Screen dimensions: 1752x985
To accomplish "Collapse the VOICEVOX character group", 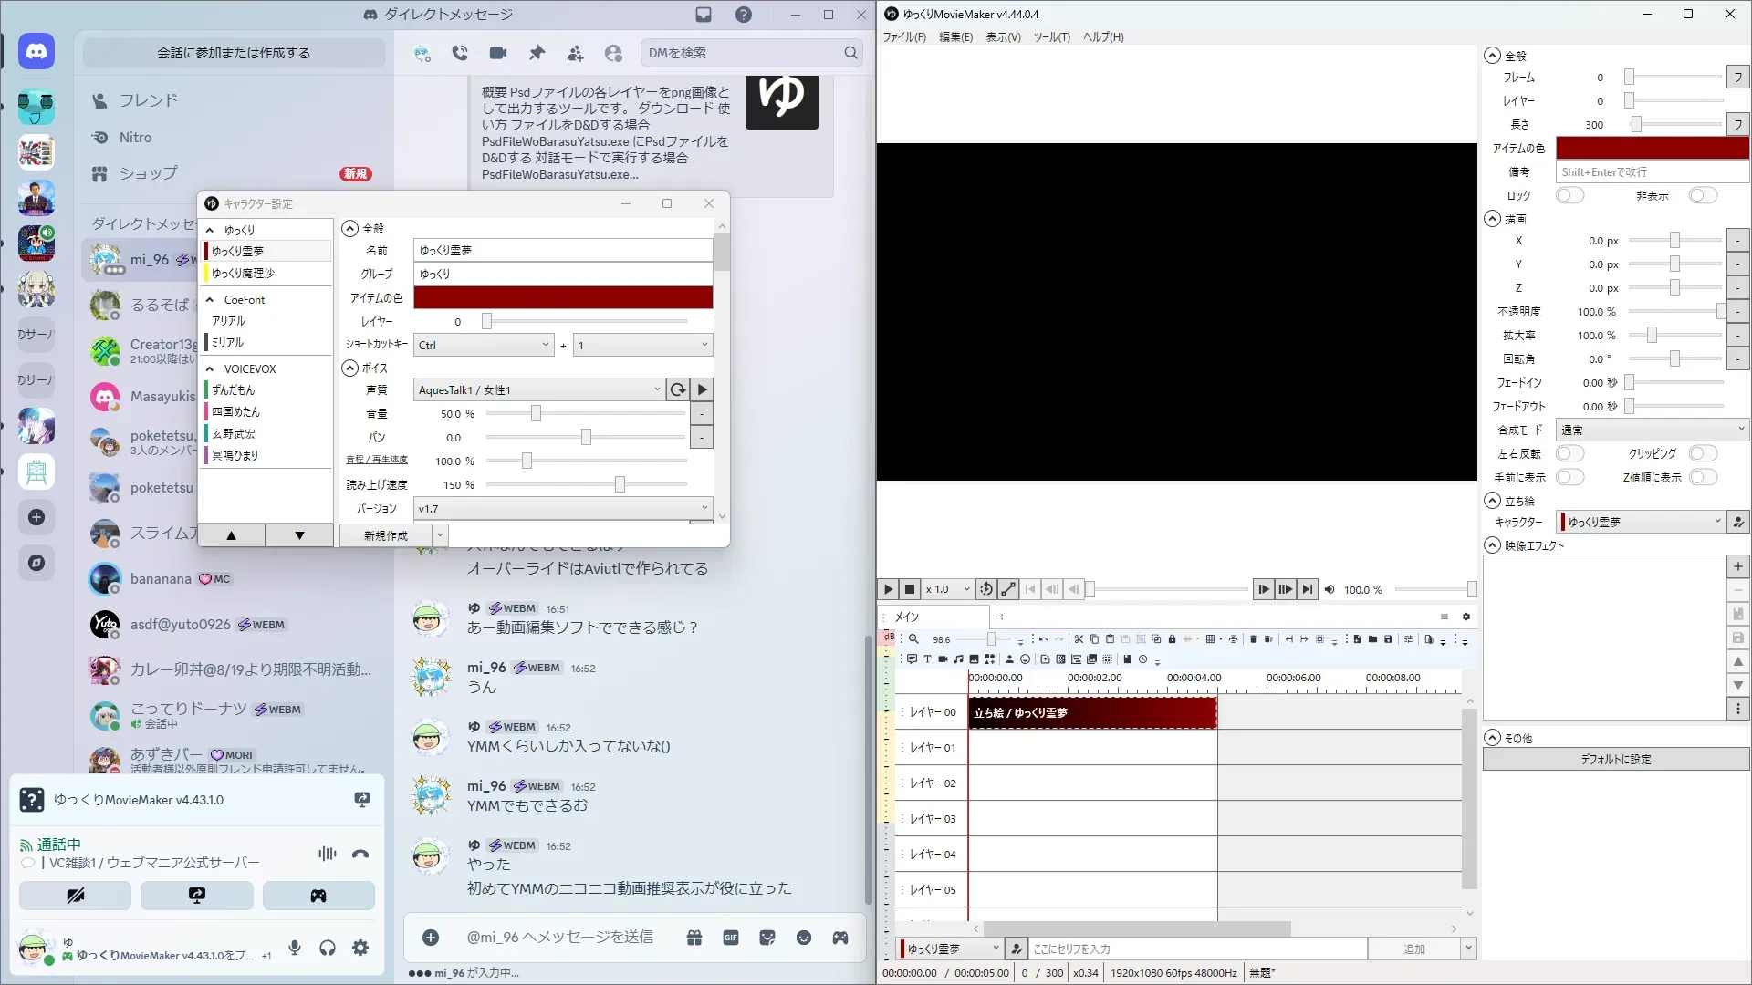I will (210, 368).
